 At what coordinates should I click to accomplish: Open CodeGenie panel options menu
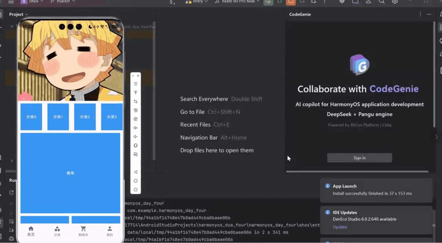420,14
